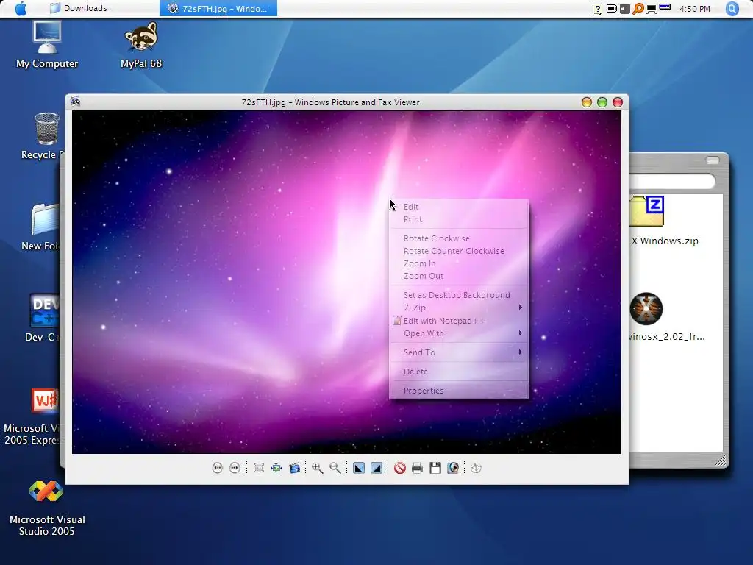Select the My Computer desktop icon
The image size is (753, 565).
[47, 45]
